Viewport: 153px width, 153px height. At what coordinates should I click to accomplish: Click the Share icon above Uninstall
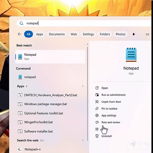pyautogui.click(x=97, y=129)
